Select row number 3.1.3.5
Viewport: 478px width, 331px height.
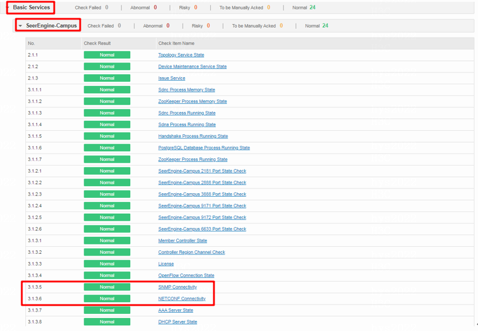(35, 287)
